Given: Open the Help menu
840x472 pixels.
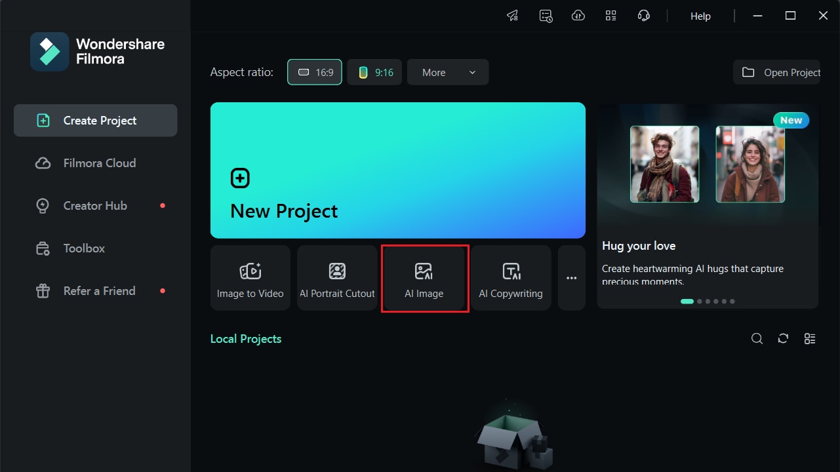Looking at the screenshot, I should pos(700,16).
